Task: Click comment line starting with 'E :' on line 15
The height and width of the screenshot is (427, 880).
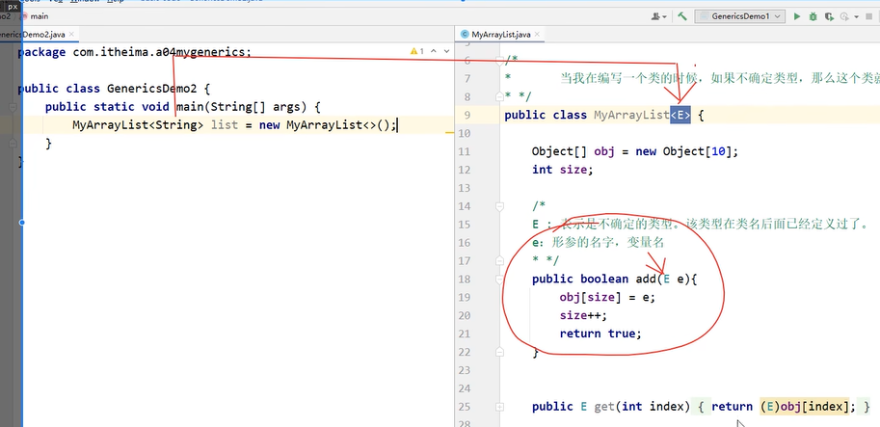Action: pyautogui.click(x=700, y=225)
